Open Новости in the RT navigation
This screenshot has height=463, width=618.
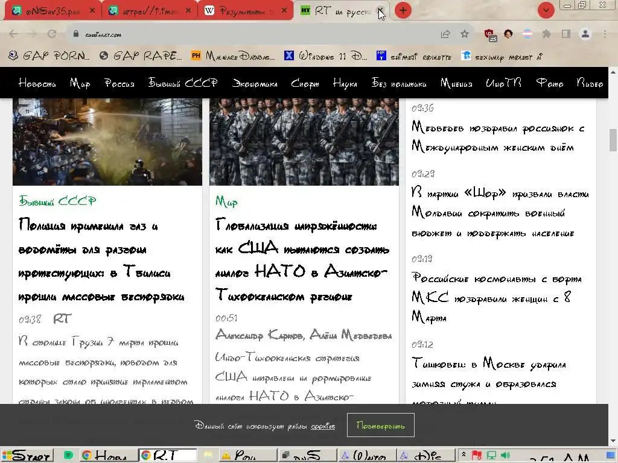37,83
